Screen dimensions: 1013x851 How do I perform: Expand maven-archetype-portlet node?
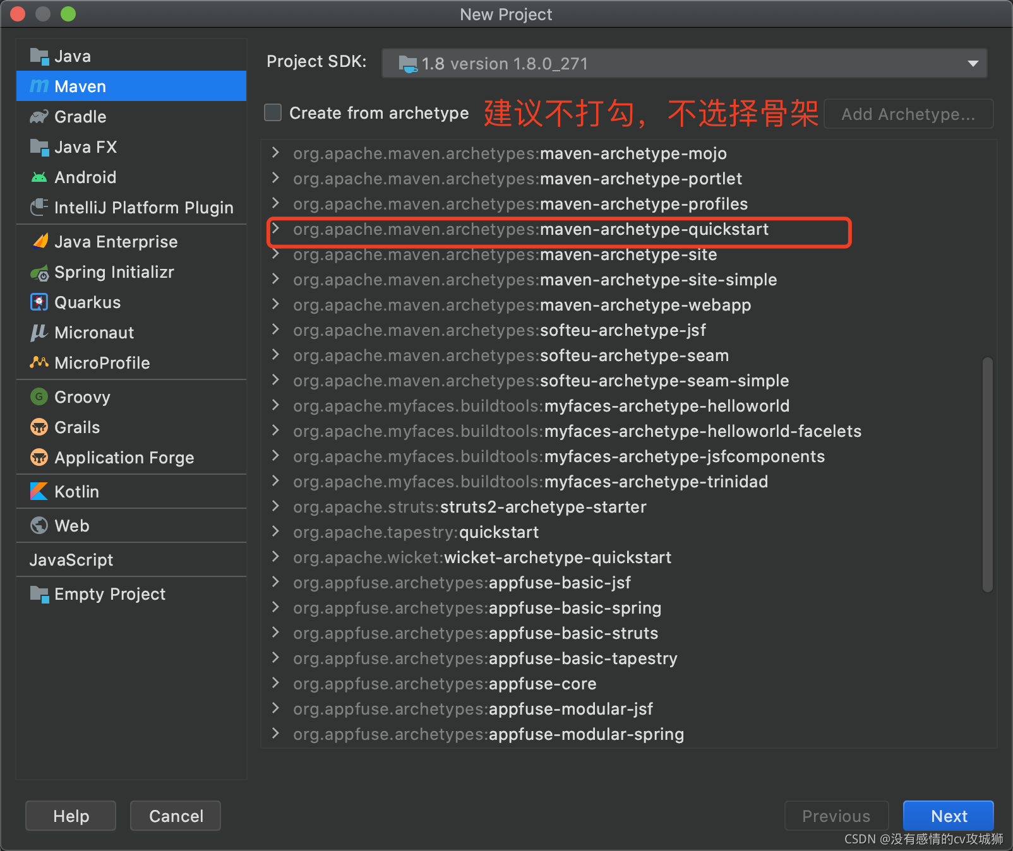275,178
